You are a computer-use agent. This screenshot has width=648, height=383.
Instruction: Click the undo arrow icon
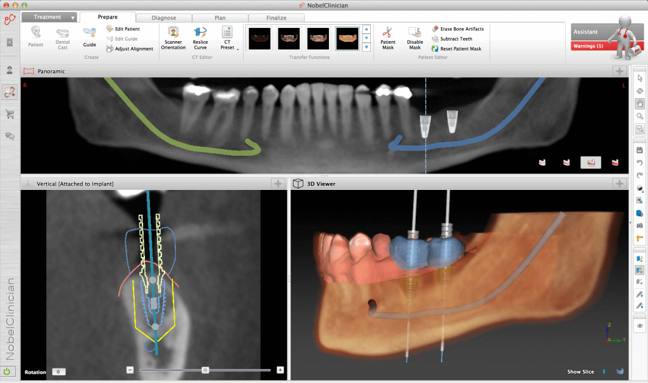point(640,163)
